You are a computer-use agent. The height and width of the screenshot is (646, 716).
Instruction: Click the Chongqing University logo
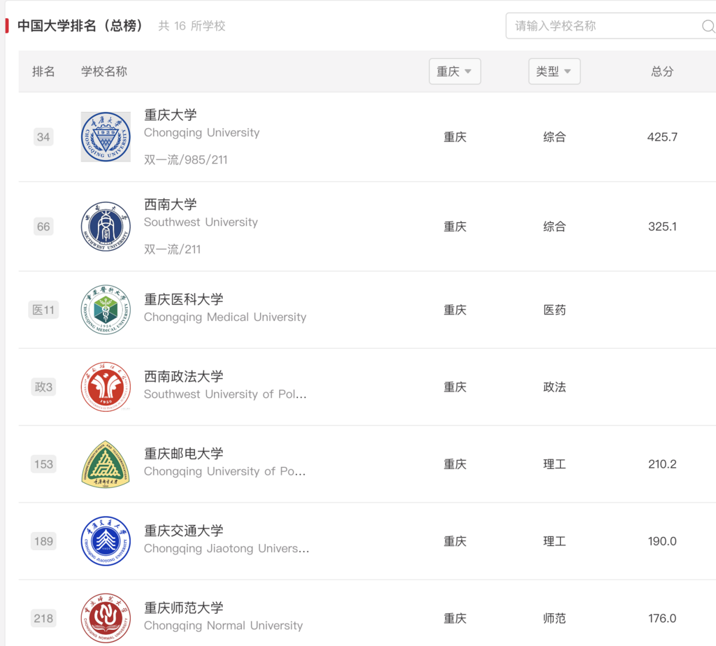[106, 137]
